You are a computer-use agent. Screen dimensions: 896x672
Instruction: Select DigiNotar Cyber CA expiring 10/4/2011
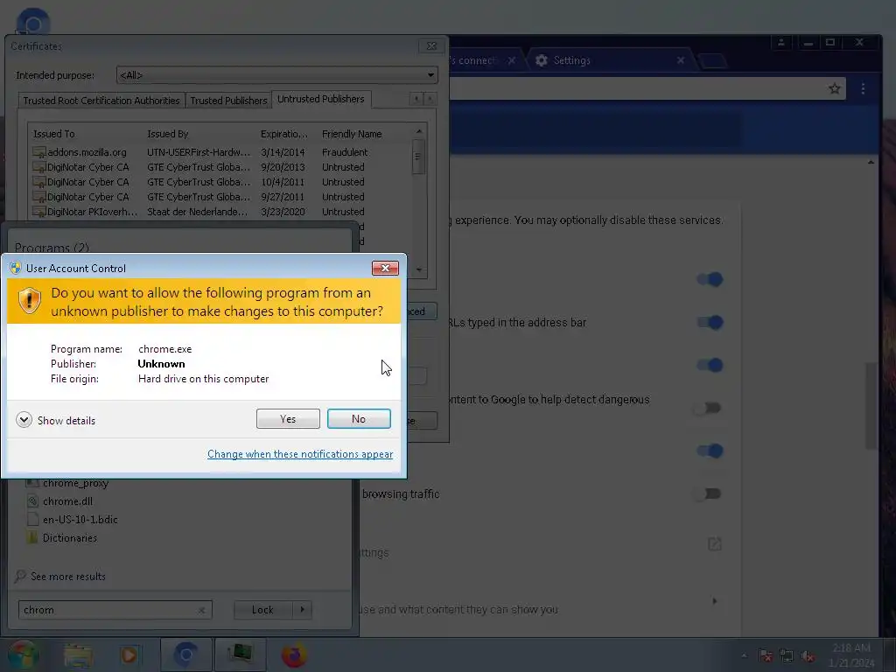(x=220, y=182)
